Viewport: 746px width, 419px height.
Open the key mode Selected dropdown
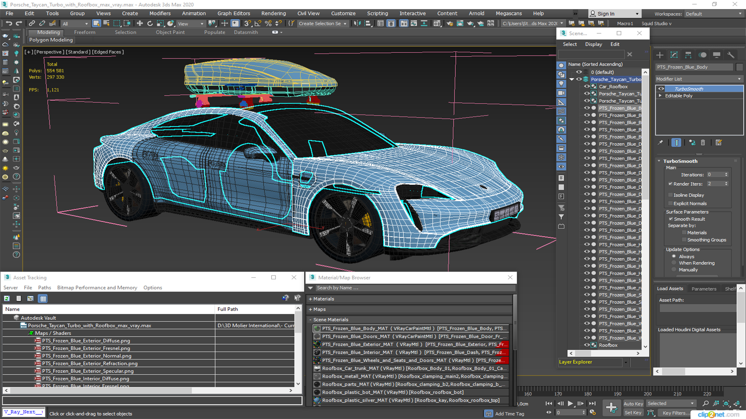(671, 403)
